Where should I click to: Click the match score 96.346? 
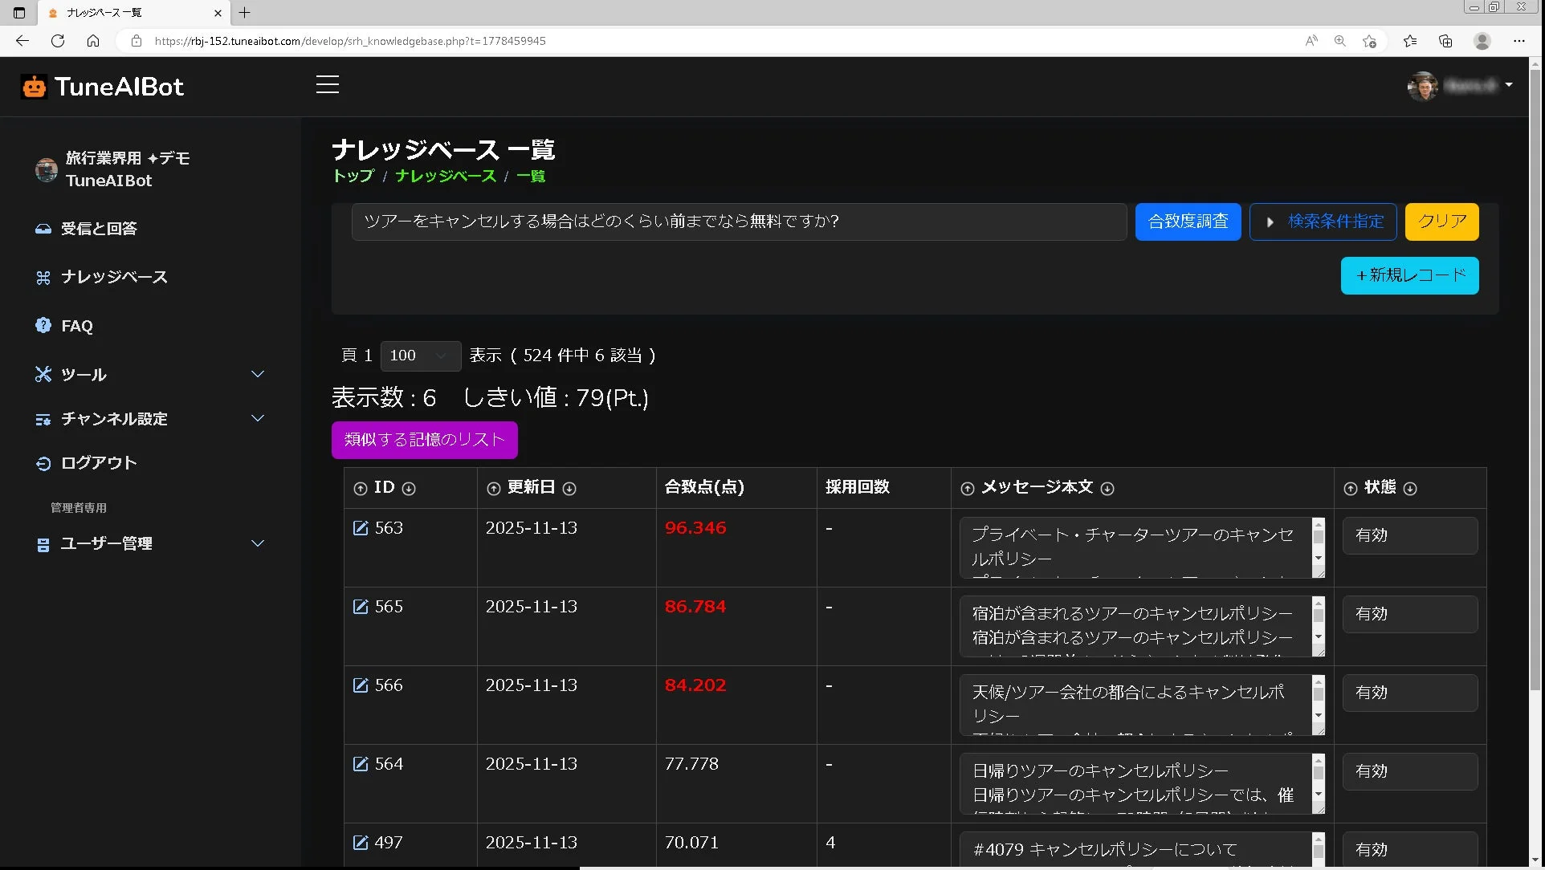695,528
